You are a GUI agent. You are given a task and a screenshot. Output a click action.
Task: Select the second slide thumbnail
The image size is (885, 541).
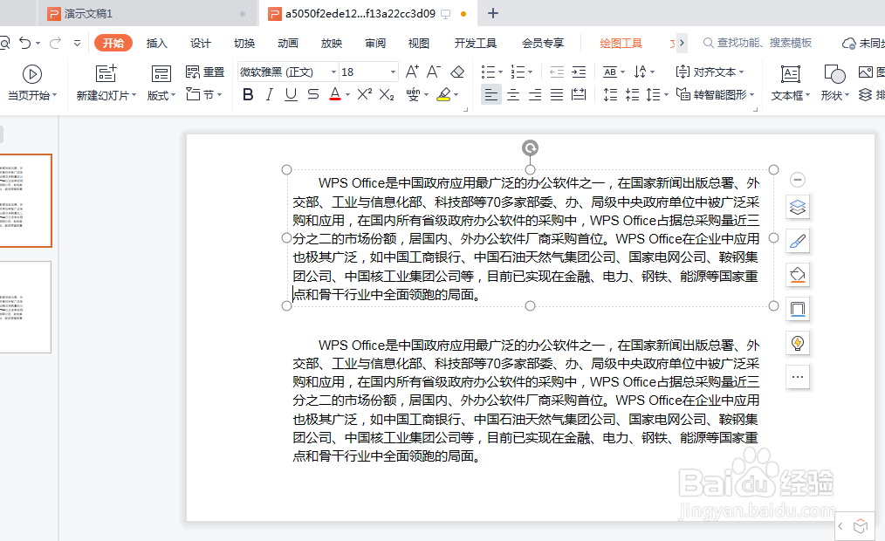click(x=24, y=307)
